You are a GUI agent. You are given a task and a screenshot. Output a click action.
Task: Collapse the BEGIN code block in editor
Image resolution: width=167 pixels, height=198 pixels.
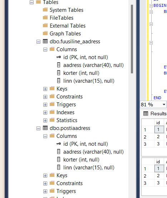pyautogui.click(x=151, y=6)
